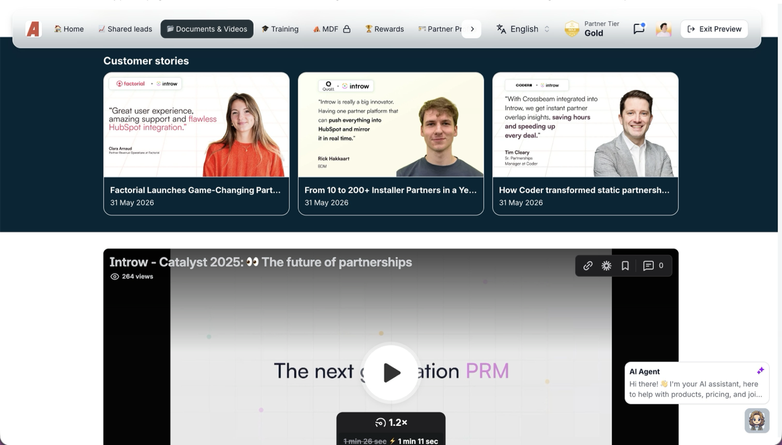Click the lock icon beside MDF
The image size is (782, 445).
point(346,29)
